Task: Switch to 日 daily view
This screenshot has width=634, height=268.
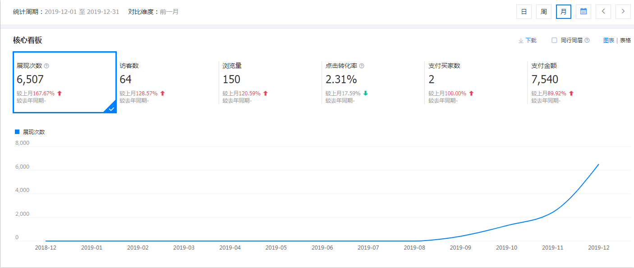Action: coord(524,12)
